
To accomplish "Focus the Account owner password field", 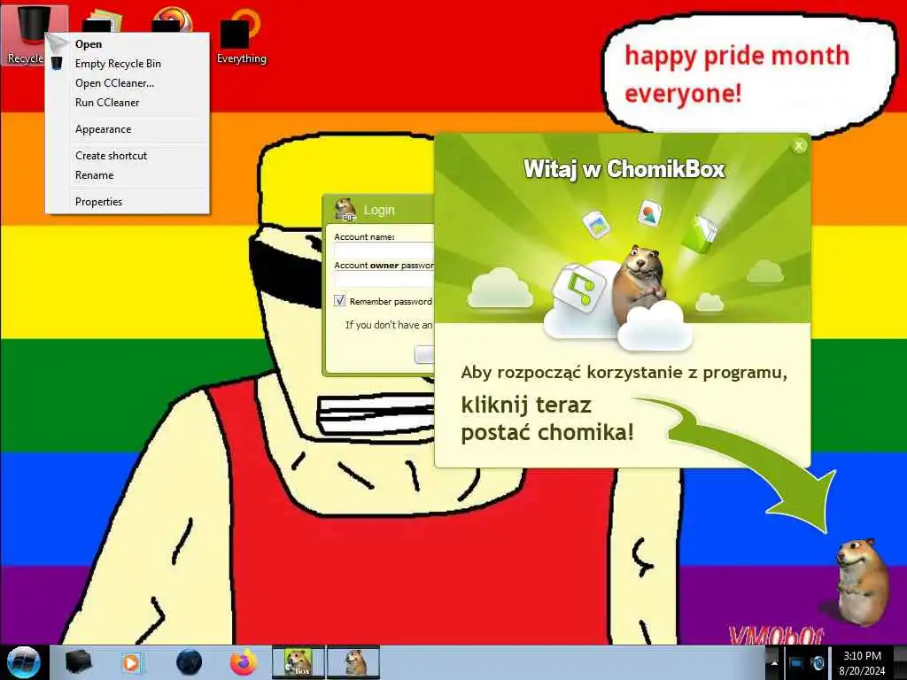I will click(384, 280).
